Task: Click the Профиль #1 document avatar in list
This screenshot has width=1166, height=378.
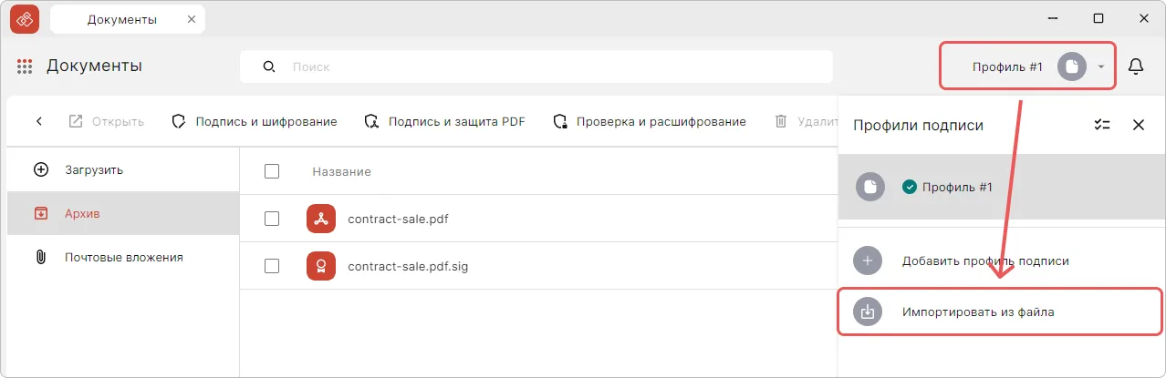Action: [x=870, y=187]
